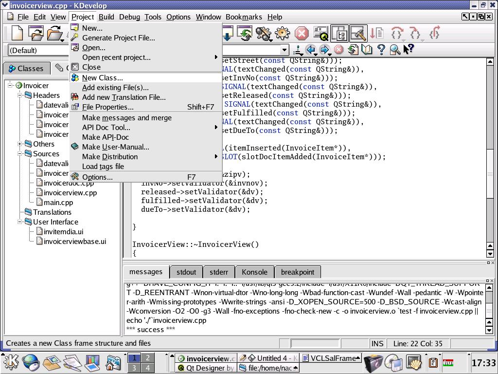Choose Make messages and merge
This screenshot has width=498, height=374.
145,118
